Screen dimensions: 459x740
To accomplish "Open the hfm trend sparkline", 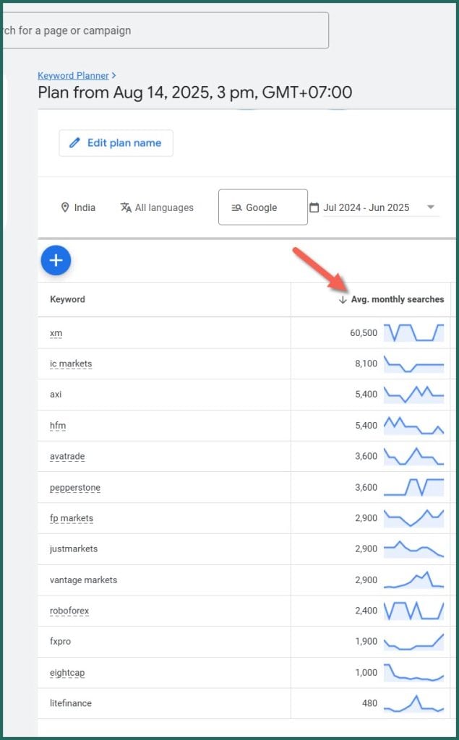I will (413, 425).
